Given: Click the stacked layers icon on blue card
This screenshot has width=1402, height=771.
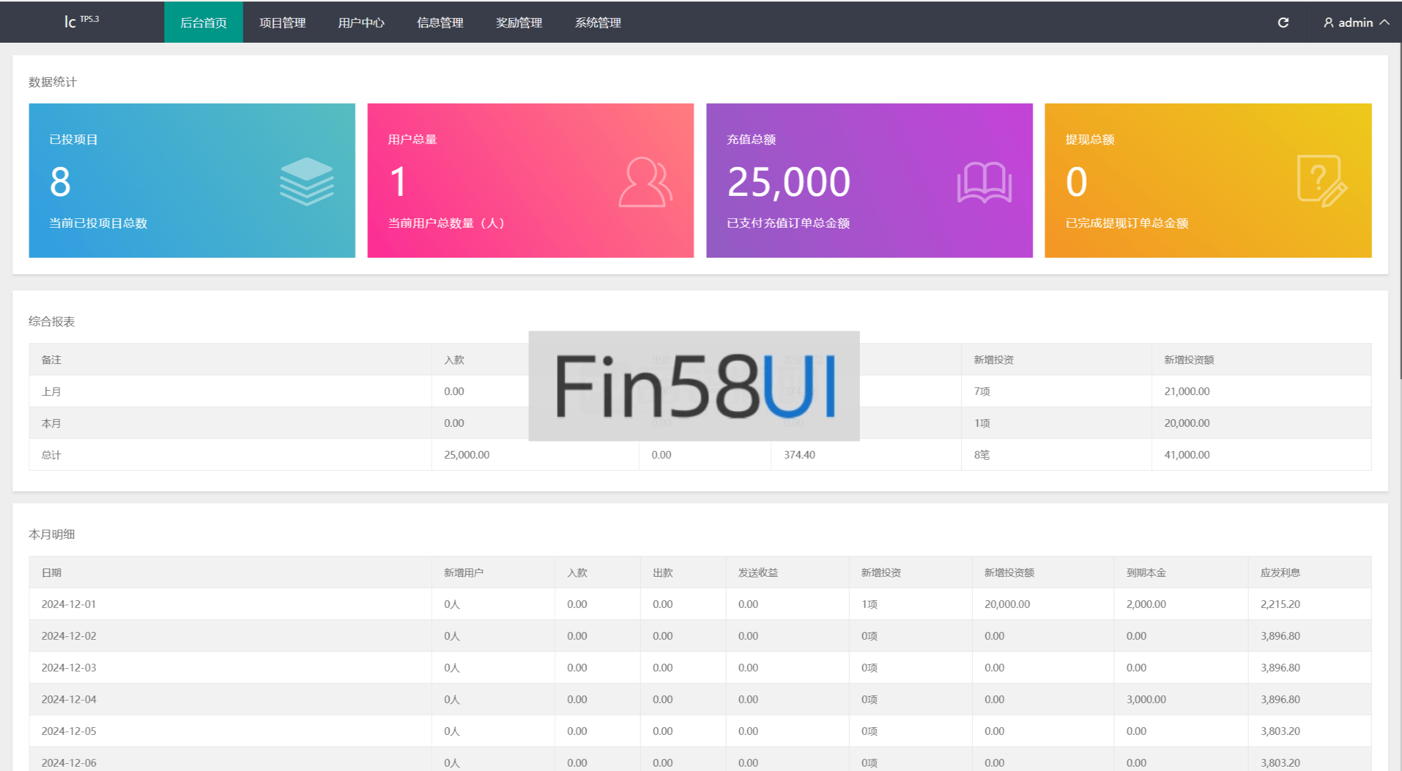Looking at the screenshot, I should click(307, 181).
